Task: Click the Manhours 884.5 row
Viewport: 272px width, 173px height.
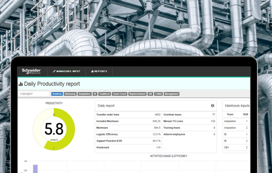Action: [128, 128]
